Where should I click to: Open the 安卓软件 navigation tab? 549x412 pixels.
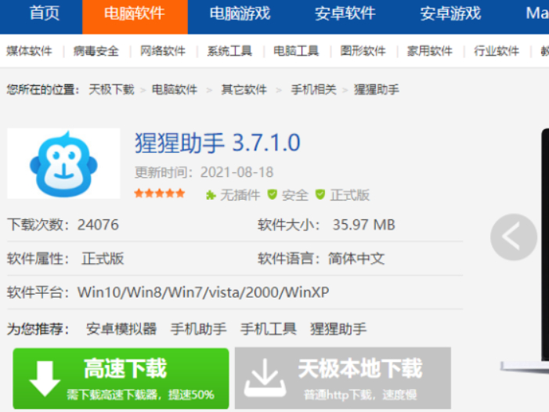pyautogui.click(x=345, y=14)
